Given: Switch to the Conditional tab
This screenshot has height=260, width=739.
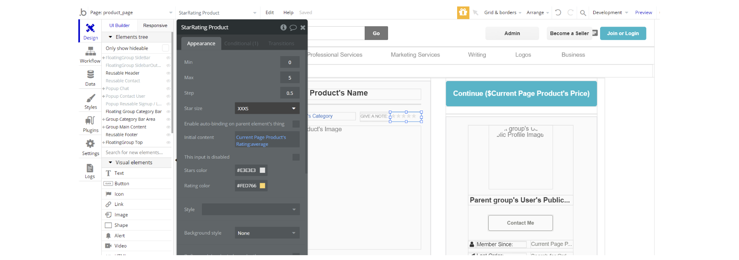Looking at the screenshot, I should point(241,44).
